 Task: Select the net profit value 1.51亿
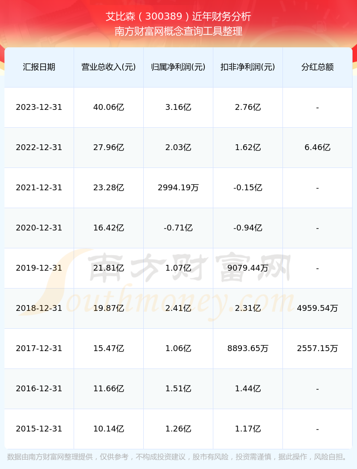coord(178,389)
